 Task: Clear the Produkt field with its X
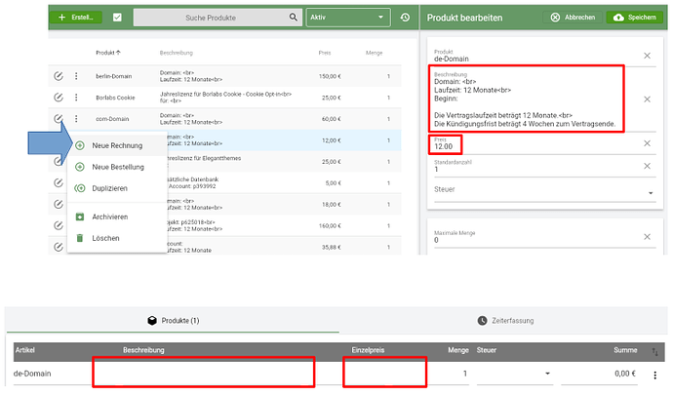648,56
